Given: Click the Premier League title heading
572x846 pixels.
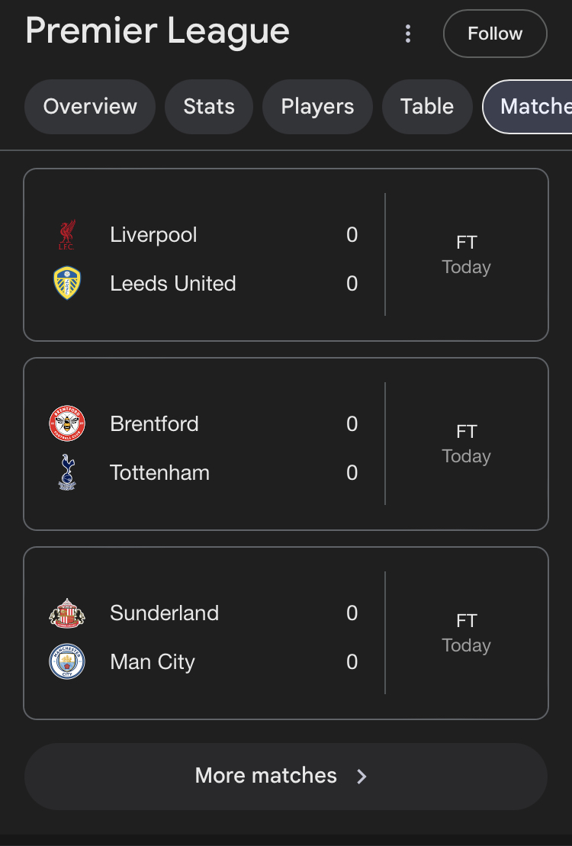Looking at the screenshot, I should pyautogui.click(x=157, y=32).
